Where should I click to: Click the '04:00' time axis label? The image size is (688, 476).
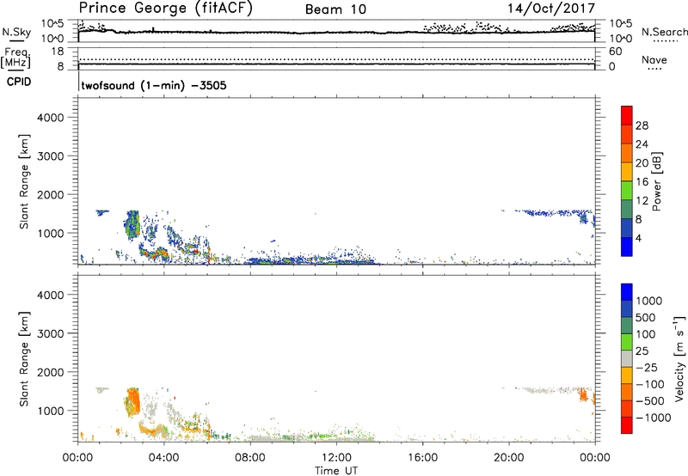[x=163, y=458]
